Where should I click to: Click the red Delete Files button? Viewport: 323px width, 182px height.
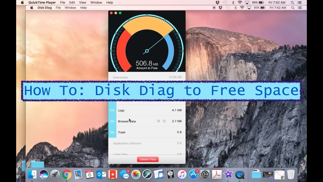click(148, 160)
